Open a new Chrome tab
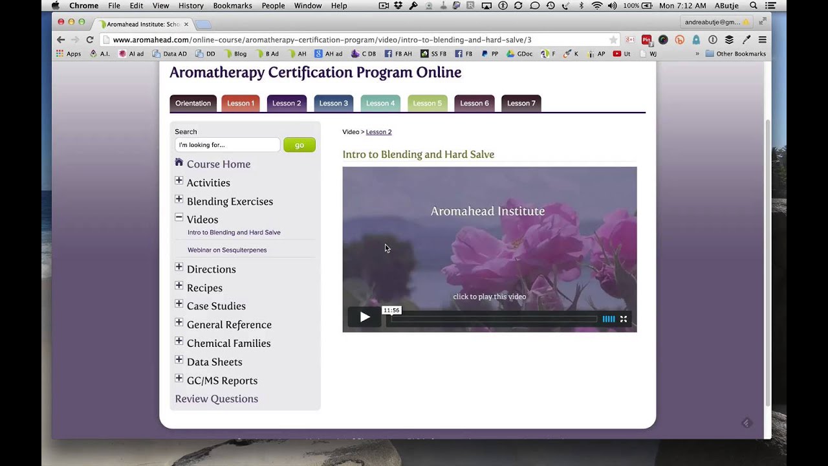The width and height of the screenshot is (828, 466). (x=203, y=25)
